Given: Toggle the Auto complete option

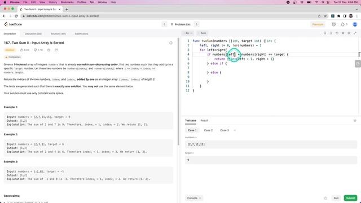Looking at the screenshot, I should pyautogui.click(x=202, y=33).
